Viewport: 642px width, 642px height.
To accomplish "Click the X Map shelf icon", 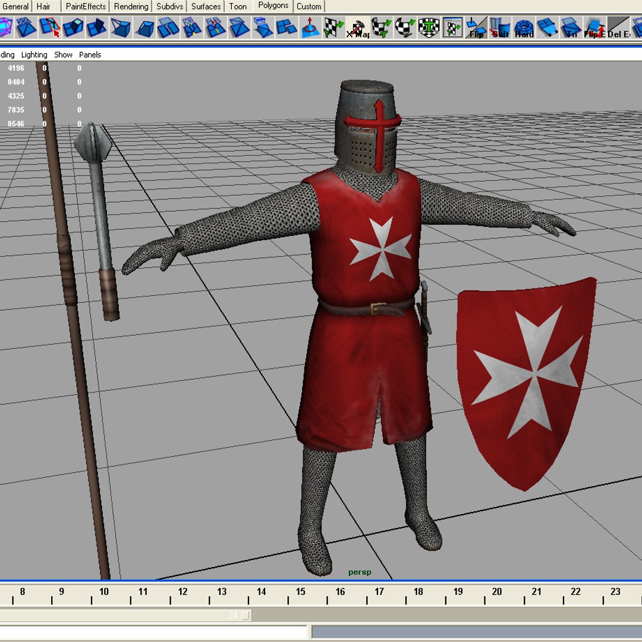I will coord(358,28).
